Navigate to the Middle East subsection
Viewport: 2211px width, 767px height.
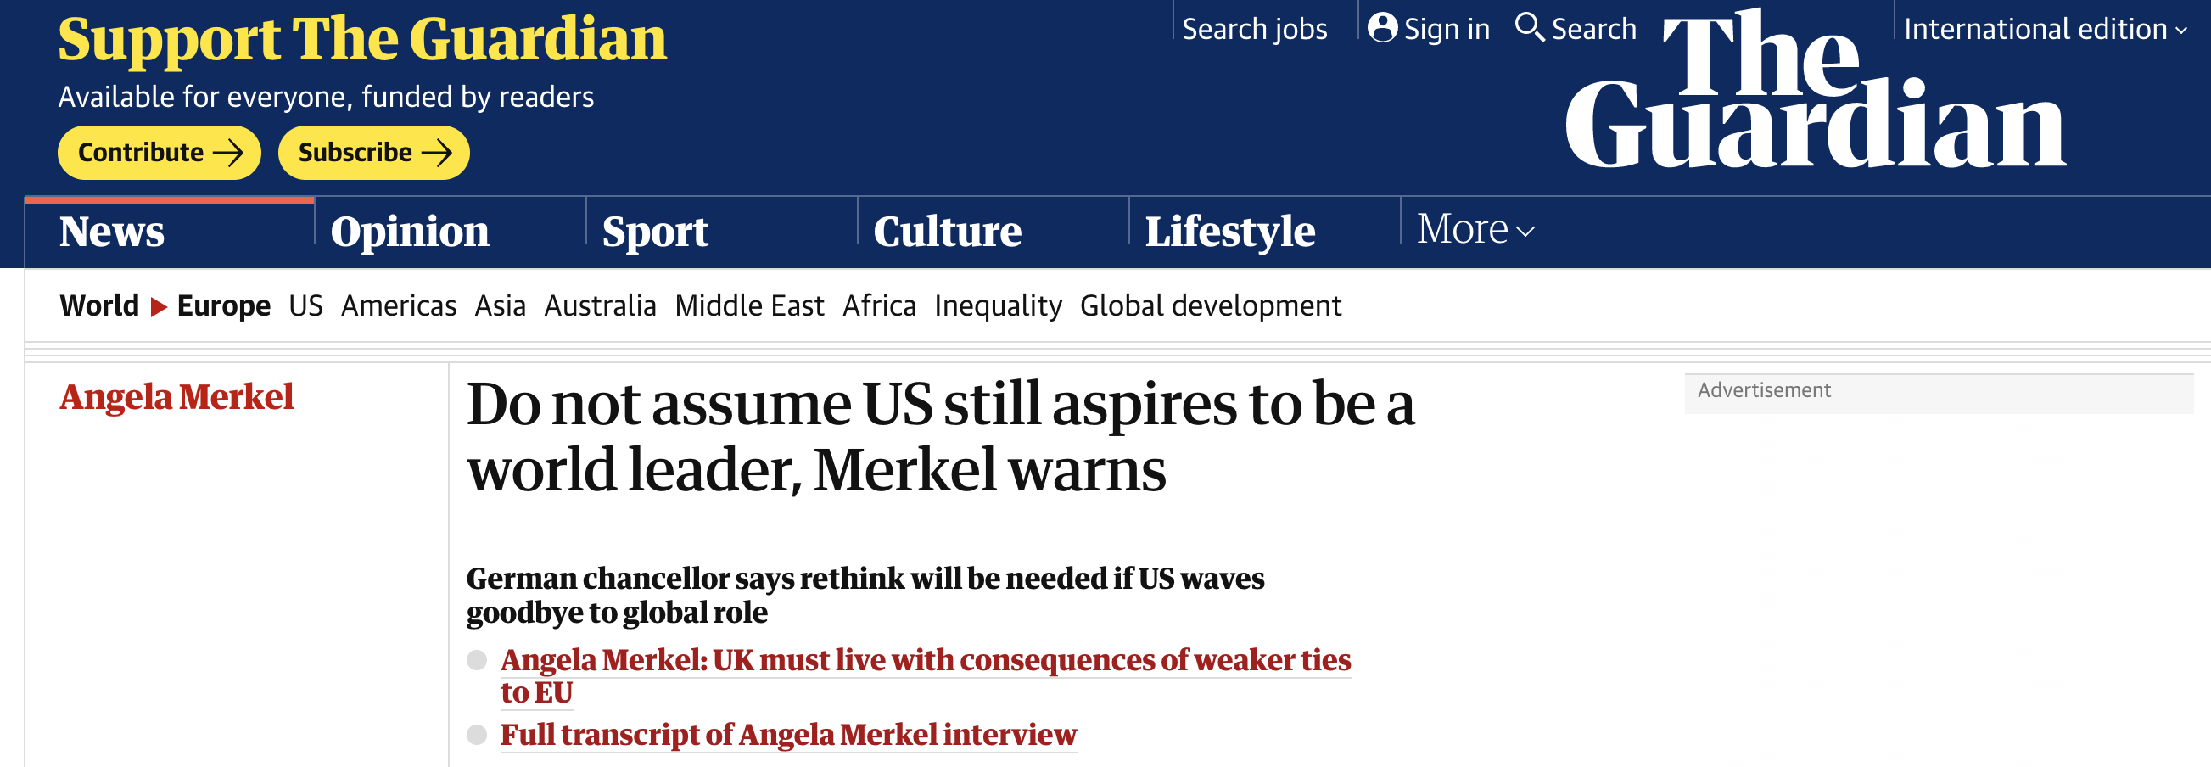coord(748,306)
